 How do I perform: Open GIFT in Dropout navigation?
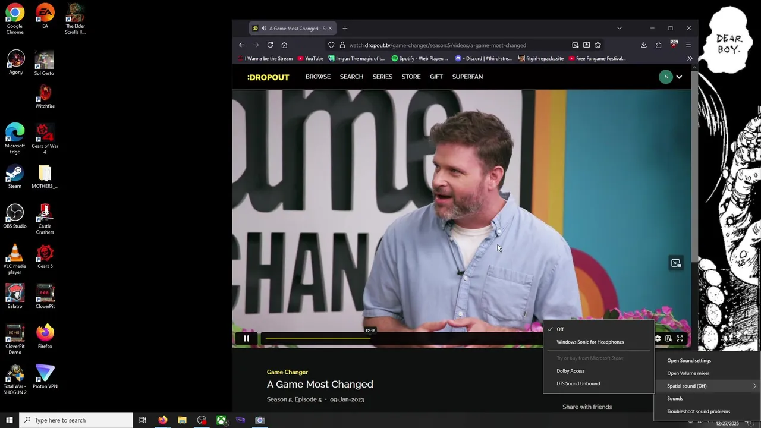click(436, 77)
